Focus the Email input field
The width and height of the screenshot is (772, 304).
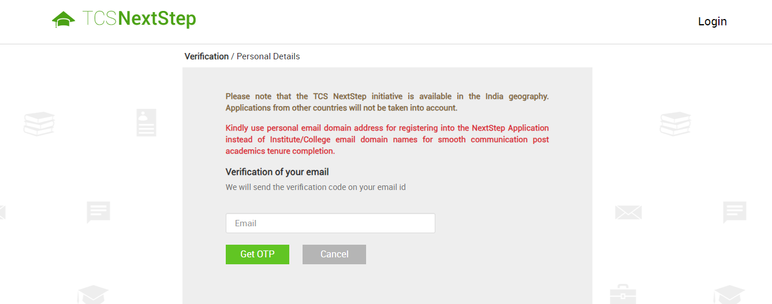pos(330,223)
